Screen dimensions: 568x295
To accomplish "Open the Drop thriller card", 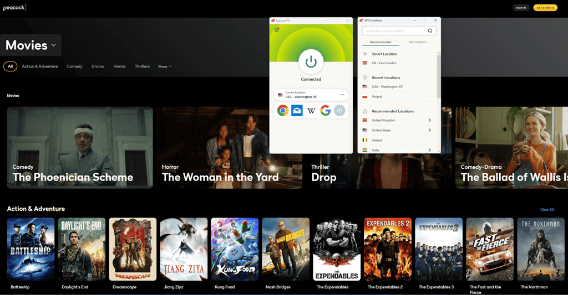I will click(378, 171).
